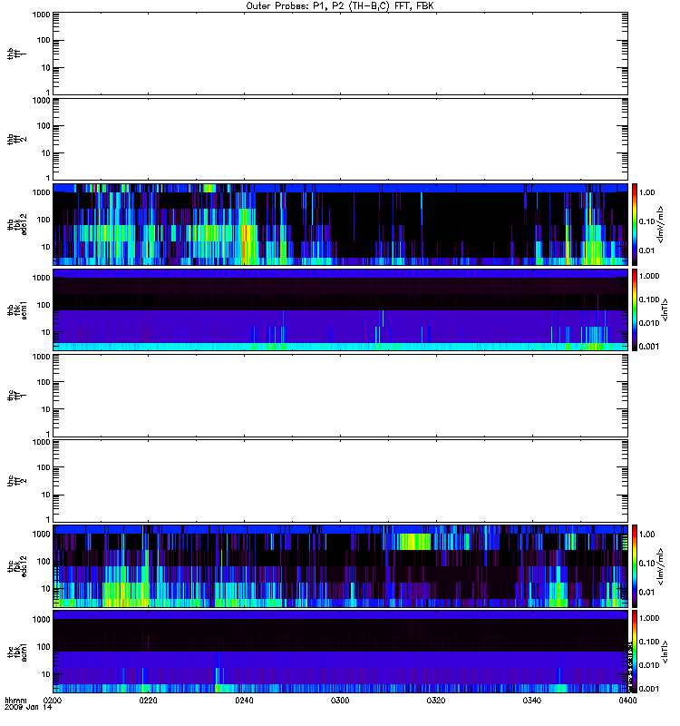Click the '100' y-tick of thb fbk edc12 panel

(x=44, y=220)
